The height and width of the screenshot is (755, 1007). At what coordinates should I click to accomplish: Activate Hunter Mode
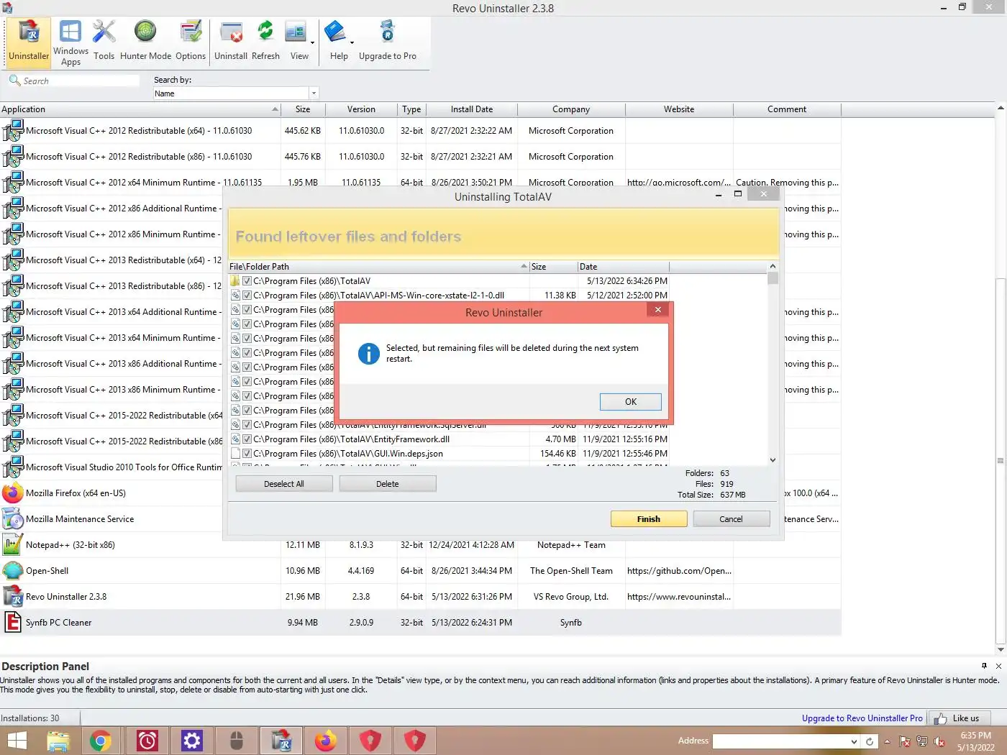pos(145,42)
